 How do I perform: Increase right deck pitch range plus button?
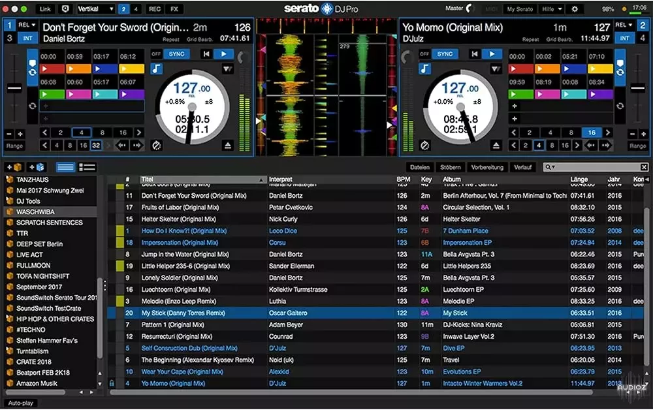(x=643, y=134)
